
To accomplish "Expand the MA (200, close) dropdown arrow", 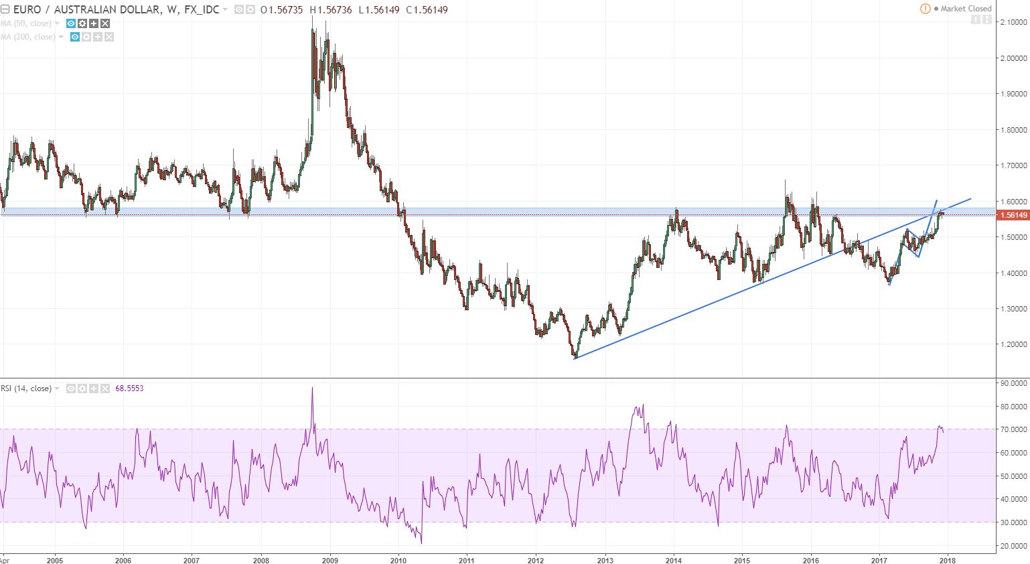I will (x=61, y=37).
